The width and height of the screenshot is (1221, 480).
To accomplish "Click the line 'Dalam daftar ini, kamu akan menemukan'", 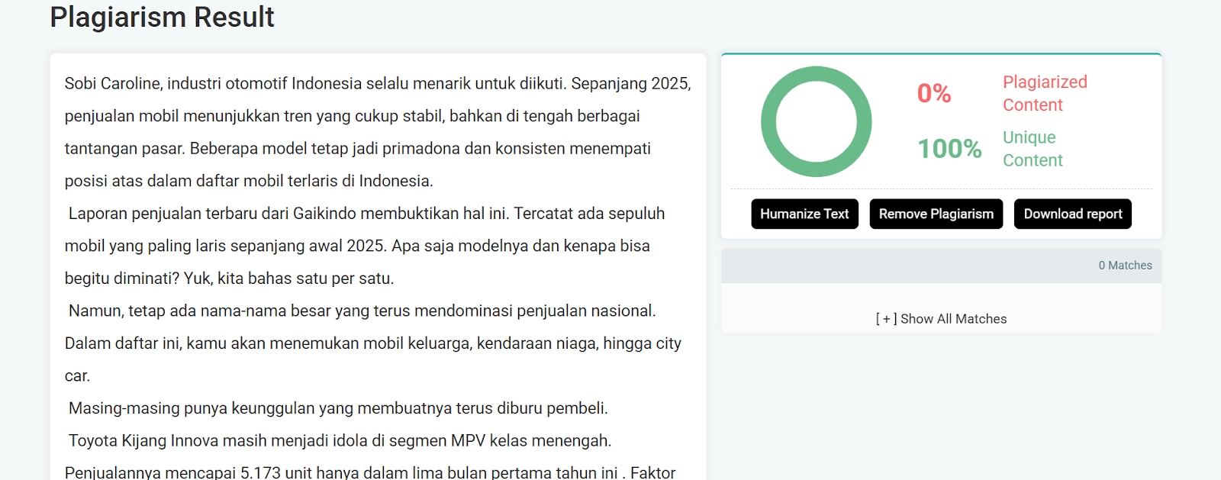I will 373,343.
